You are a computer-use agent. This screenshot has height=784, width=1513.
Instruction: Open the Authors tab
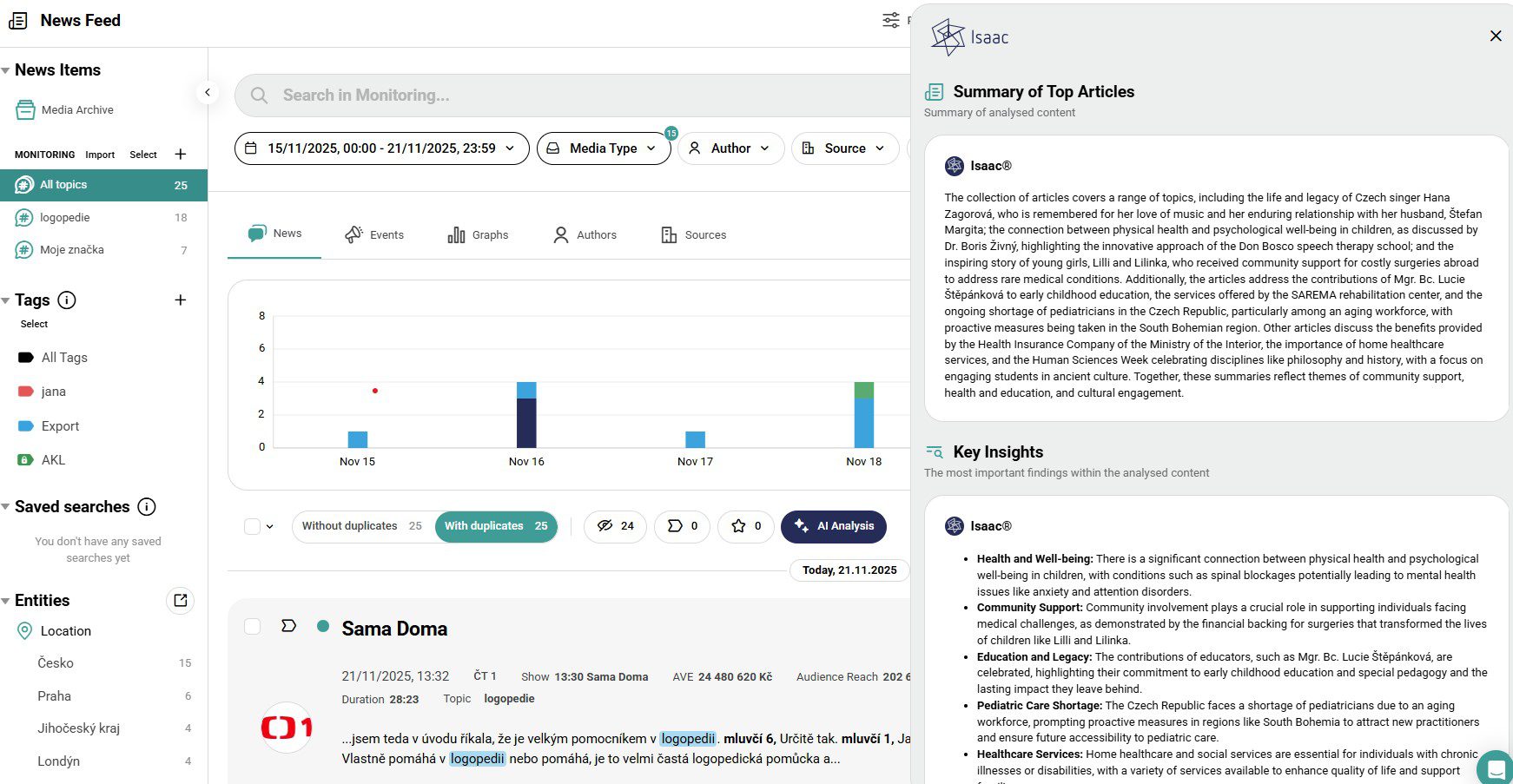(585, 235)
